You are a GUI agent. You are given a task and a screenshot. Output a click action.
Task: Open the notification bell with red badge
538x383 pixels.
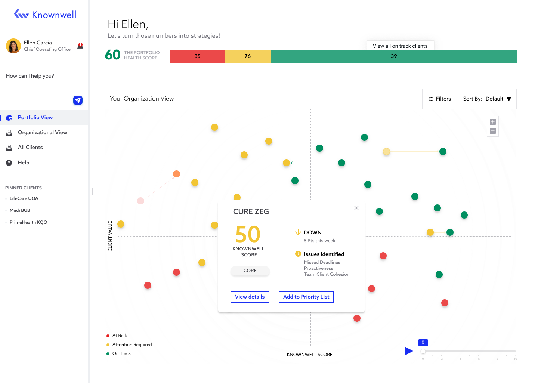80,46
